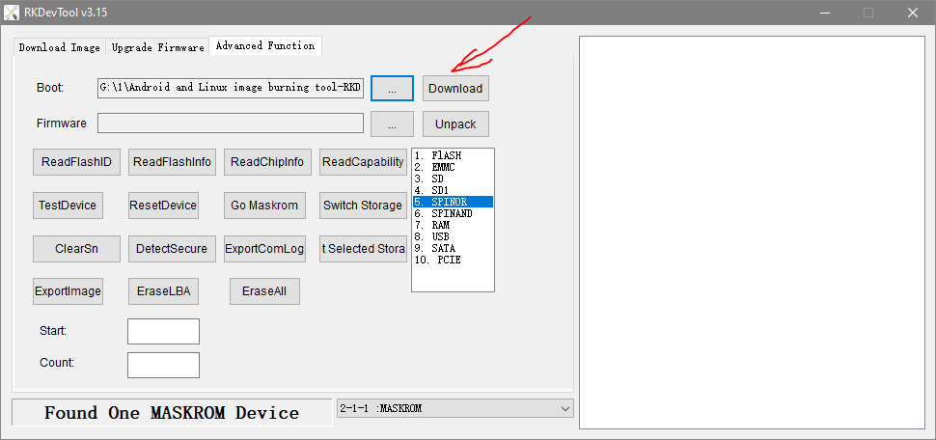
Task: Minimize the RKDevTool window
Action: pos(826,12)
